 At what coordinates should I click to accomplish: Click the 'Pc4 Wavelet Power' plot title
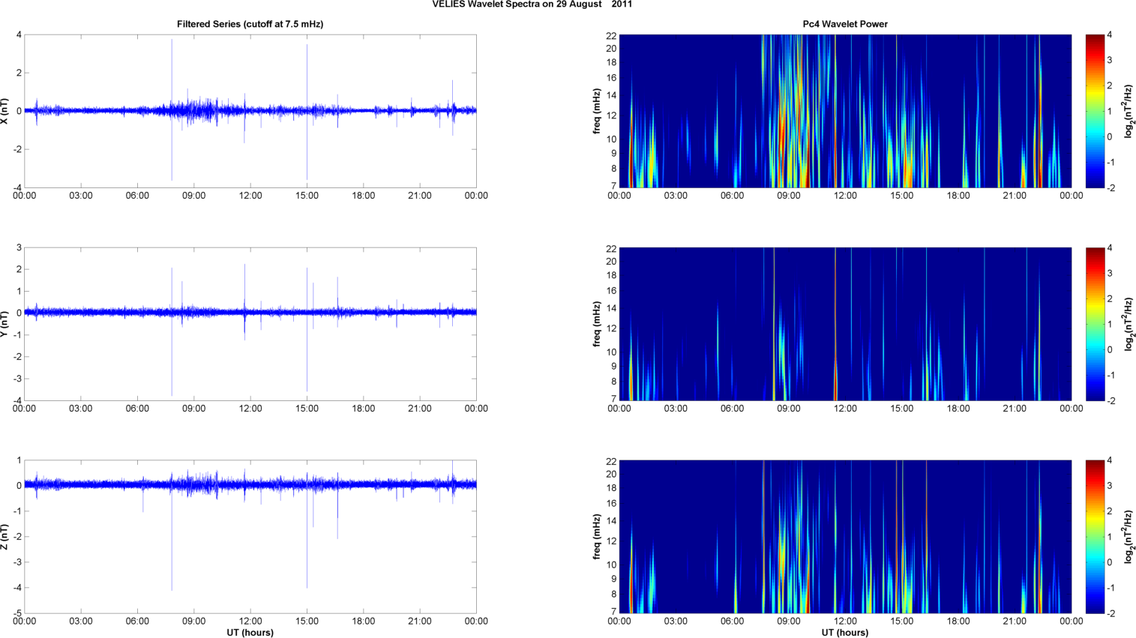point(844,24)
